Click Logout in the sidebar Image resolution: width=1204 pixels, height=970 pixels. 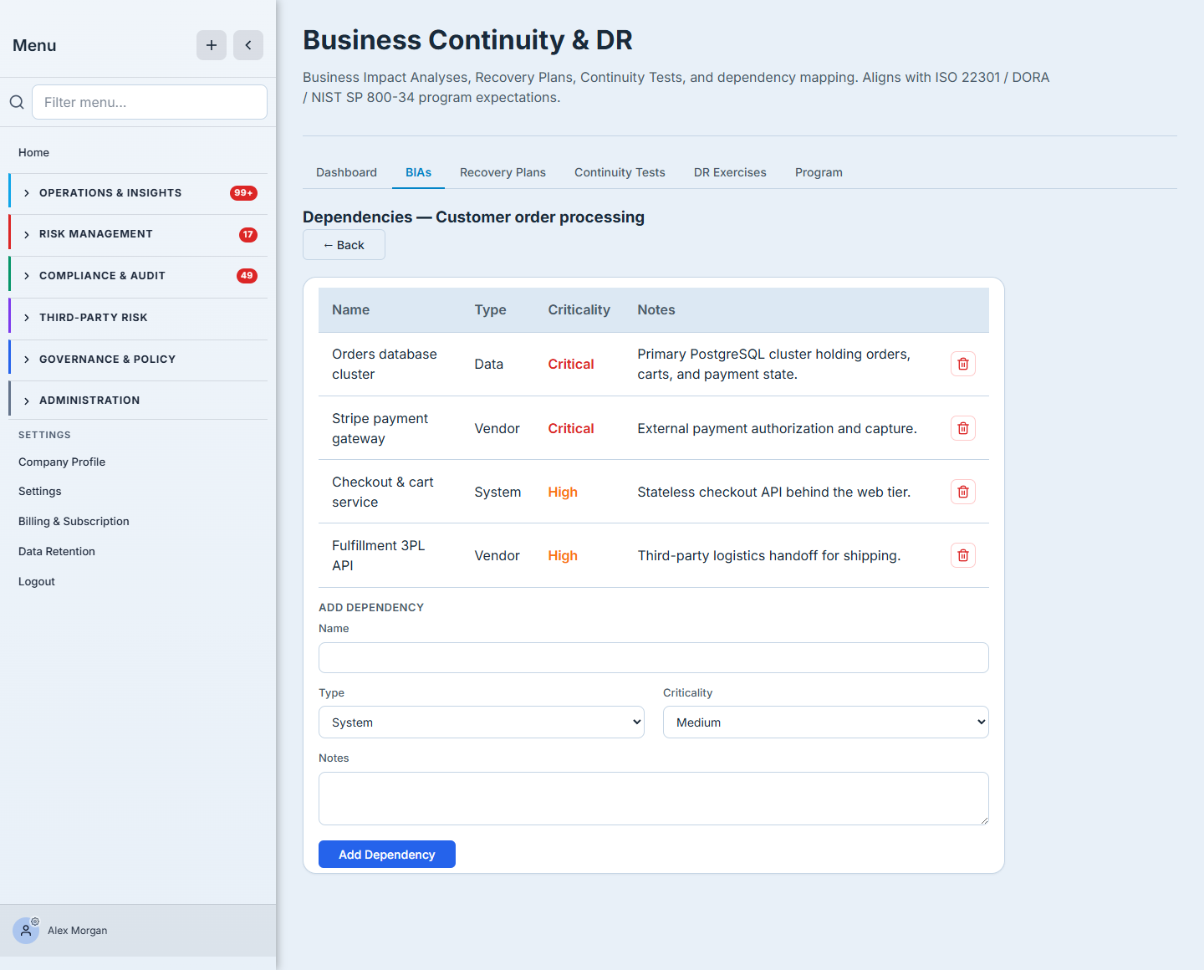coord(37,581)
